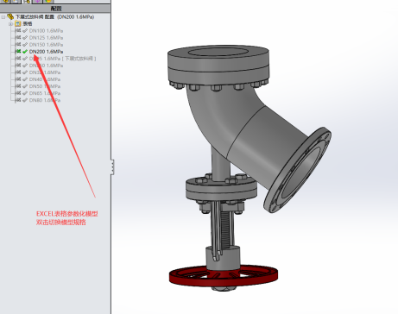Click configuration icon beside DN100 1.6MPa
This screenshot has height=314, width=398.
tap(18, 30)
